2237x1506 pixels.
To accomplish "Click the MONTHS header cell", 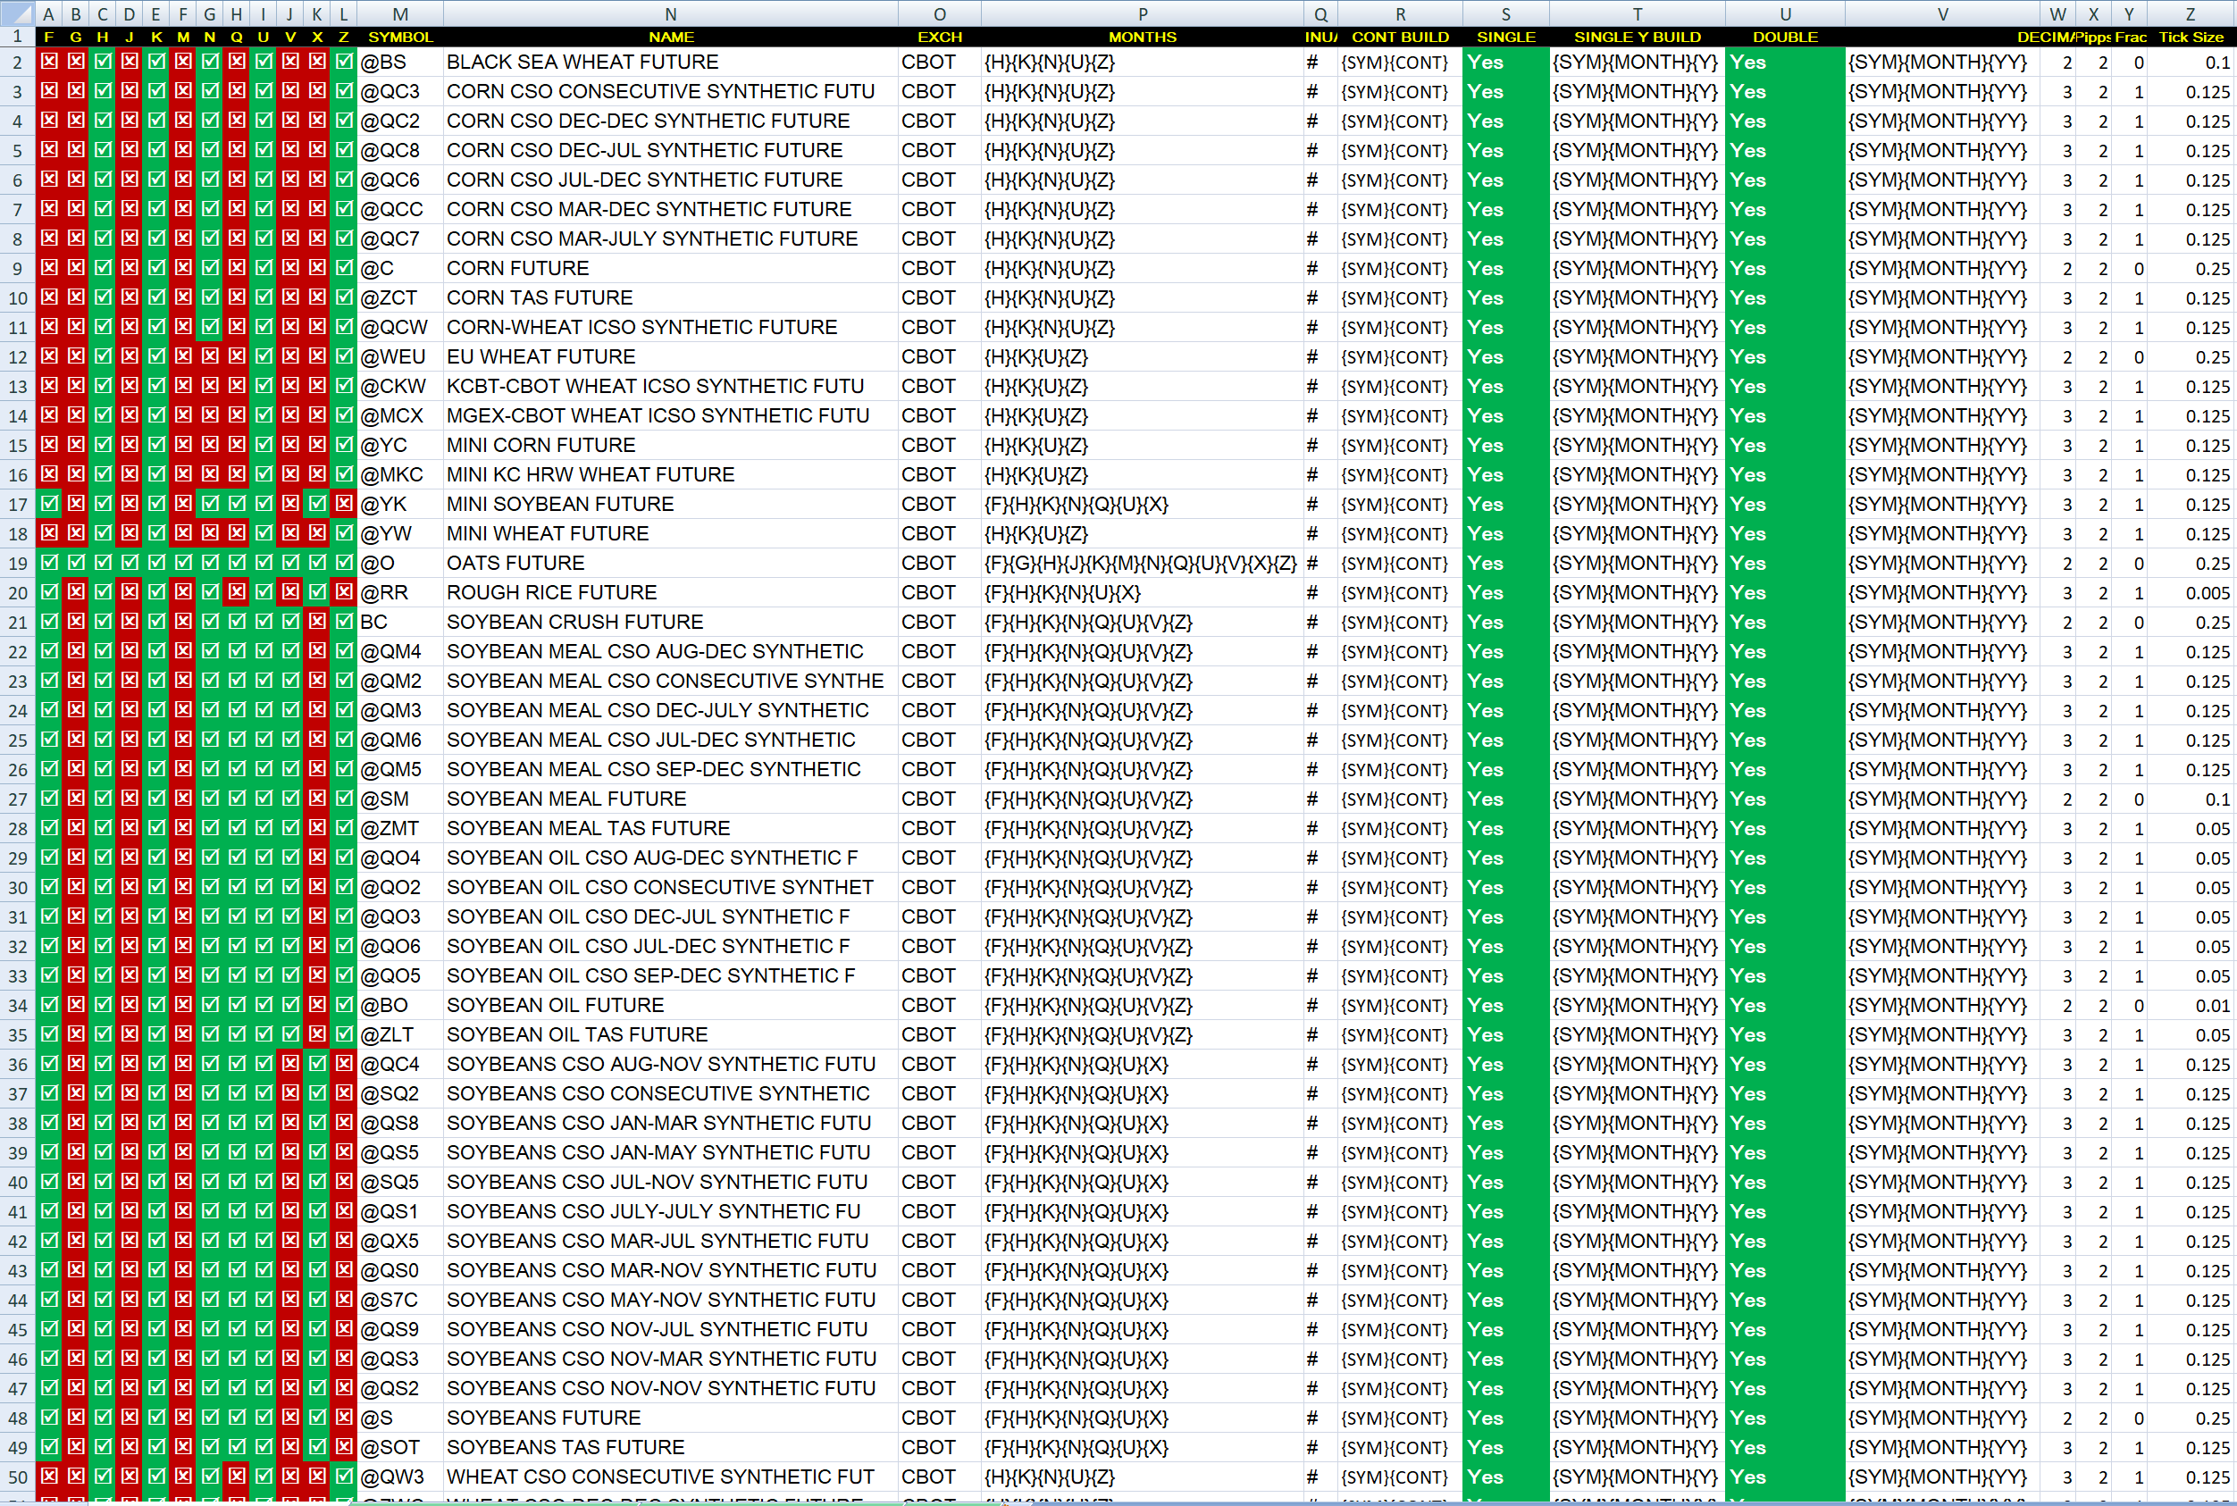I will tap(1142, 37).
